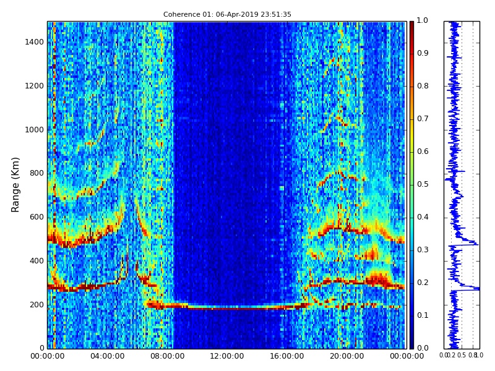Click the 400 range tick label
Screen dimensions: 495x371
[x=37, y=261]
